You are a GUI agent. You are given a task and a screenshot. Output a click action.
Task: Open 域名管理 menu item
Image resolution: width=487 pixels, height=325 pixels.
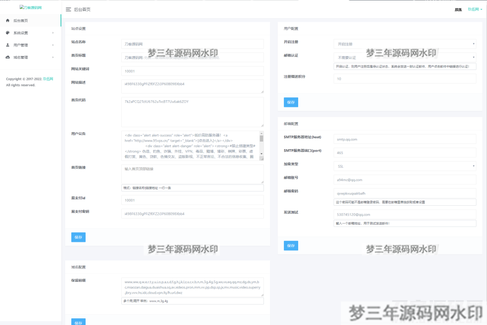pos(30,57)
